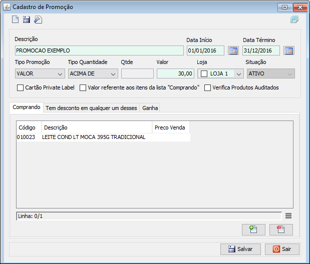Open the grid options hamburger menu icon

[288, 216]
